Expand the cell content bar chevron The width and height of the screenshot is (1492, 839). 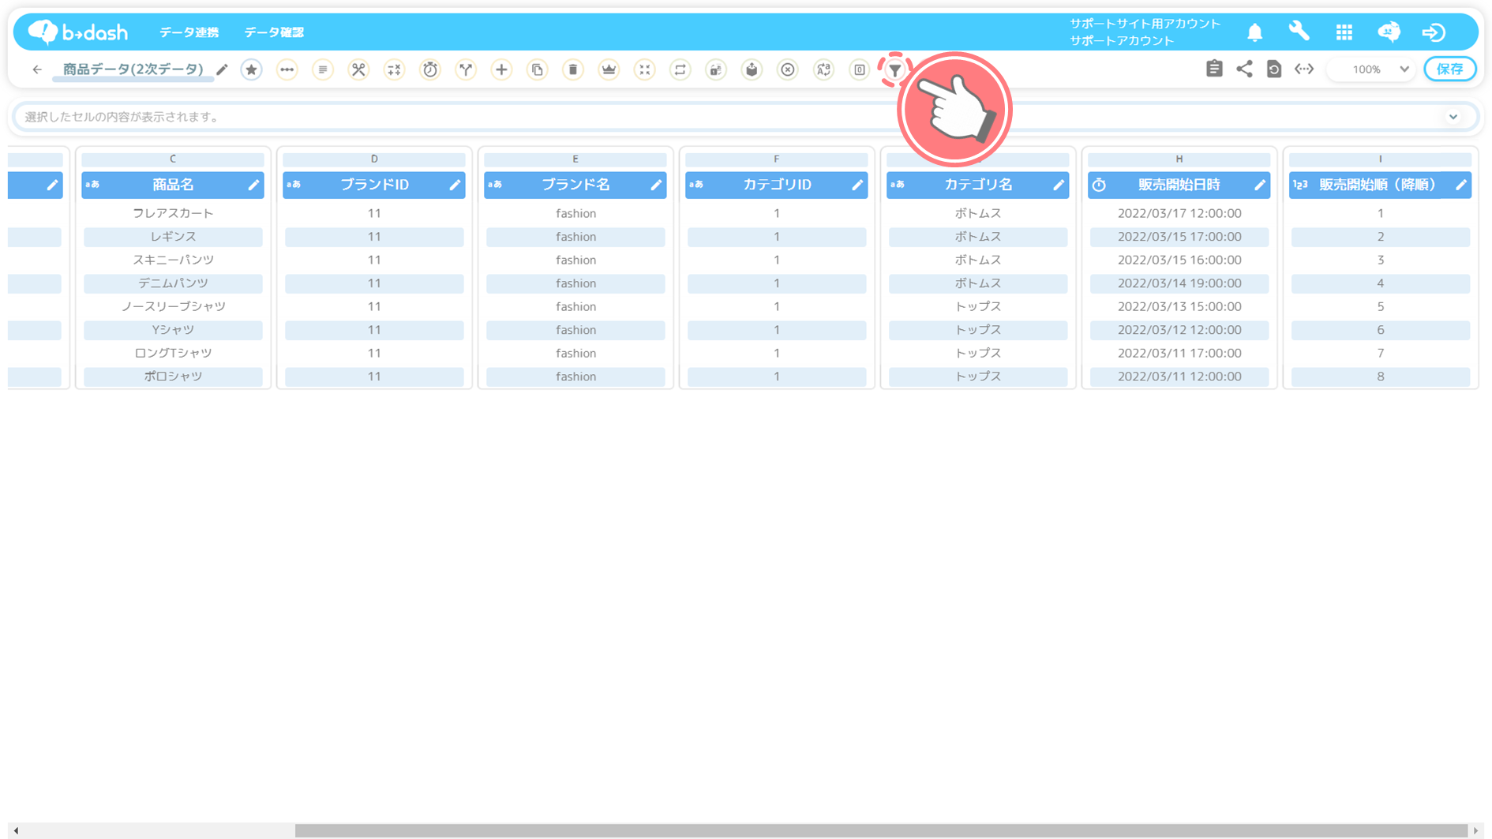[1453, 117]
